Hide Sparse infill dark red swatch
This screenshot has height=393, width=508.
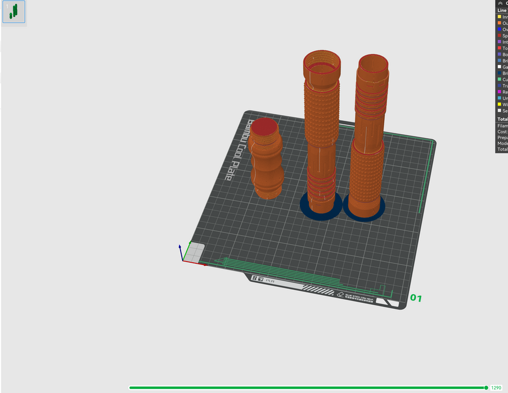tap(499, 35)
